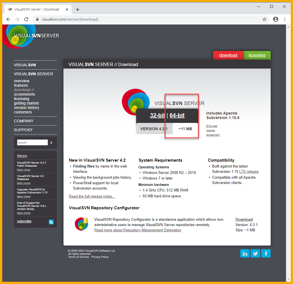The height and width of the screenshot is (284, 293).
Task: Click the browser back arrow
Action: coord(8,19)
